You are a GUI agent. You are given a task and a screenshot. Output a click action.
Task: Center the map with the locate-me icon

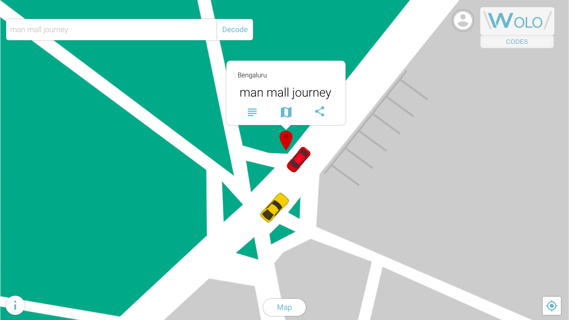(552, 306)
